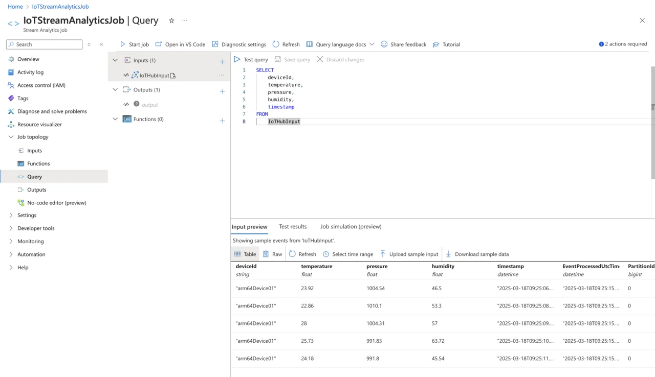Open the Home breadcrumb link

coord(15,7)
